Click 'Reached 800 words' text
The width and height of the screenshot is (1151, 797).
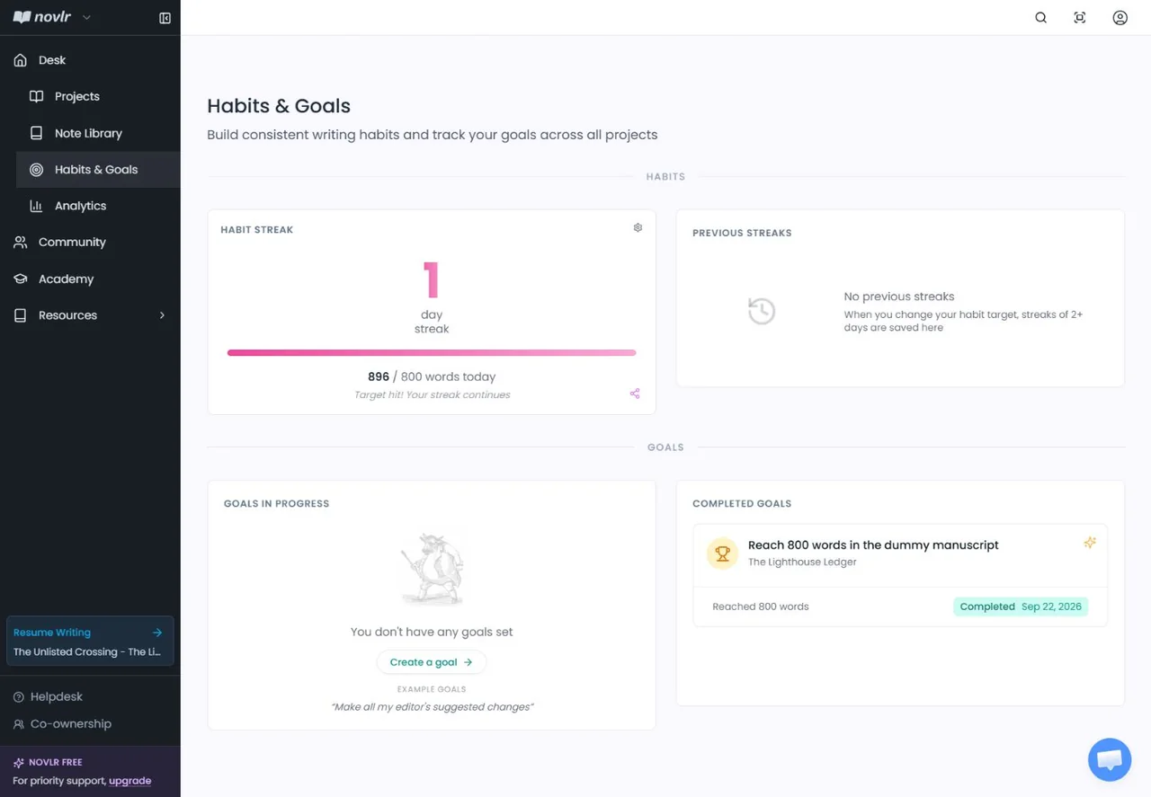click(761, 607)
